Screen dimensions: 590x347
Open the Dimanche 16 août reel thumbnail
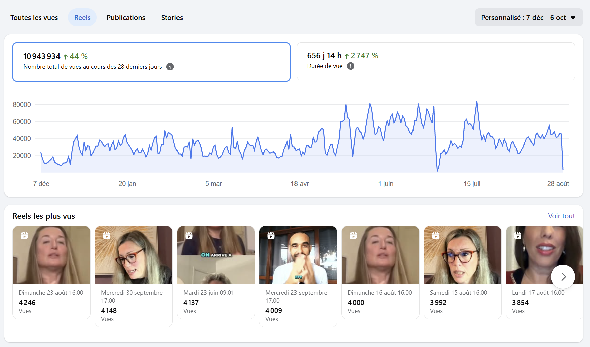point(380,255)
